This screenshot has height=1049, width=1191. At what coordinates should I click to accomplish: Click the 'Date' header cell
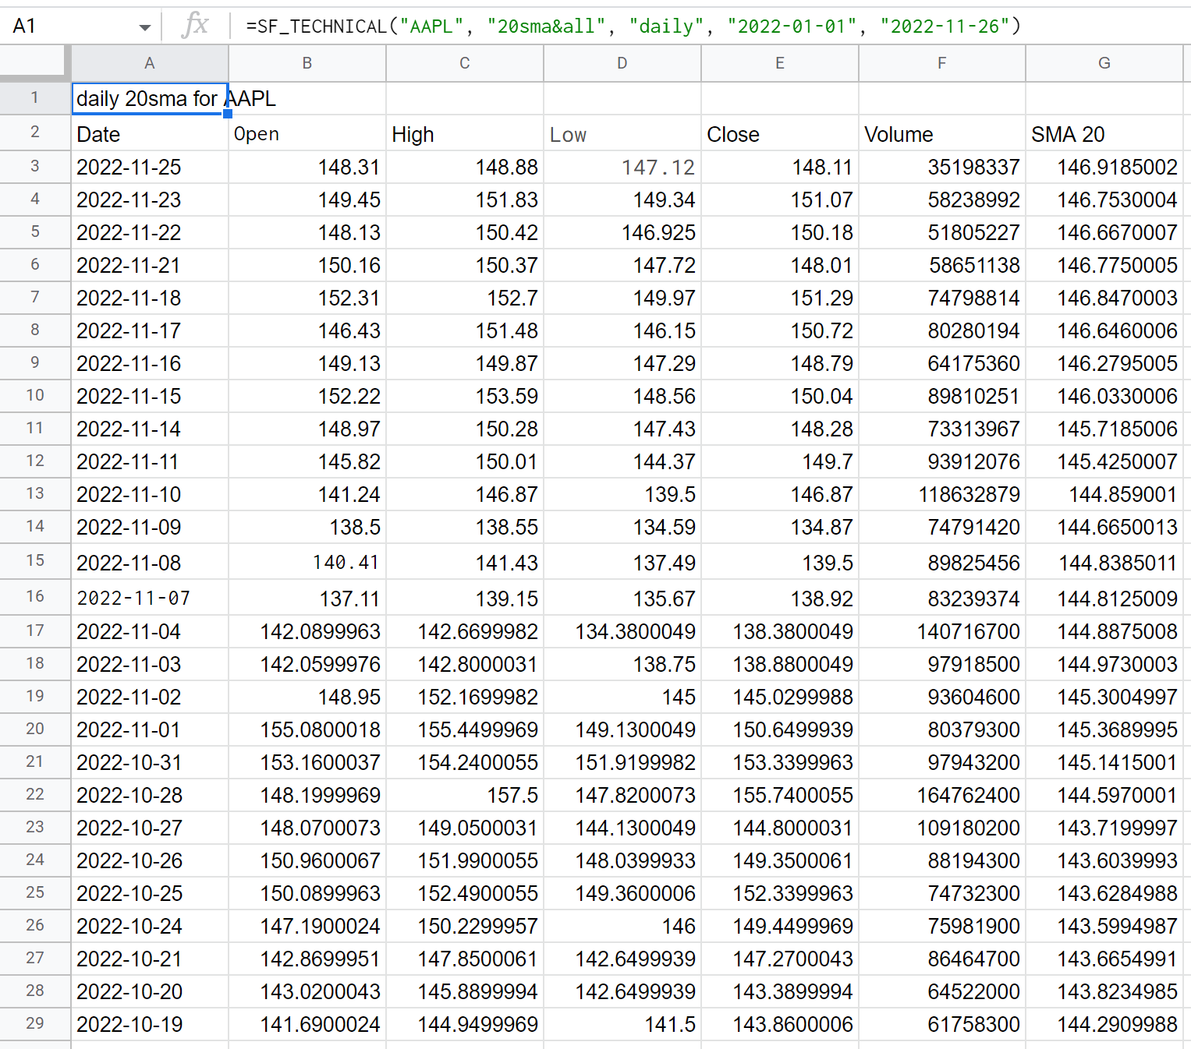click(x=150, y=134)
